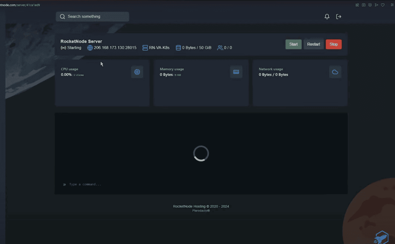Image resolution: width=395 pixels, height=244 pixels.
Task: Click the CPU chip icon
Action: [x=137, y=72]
